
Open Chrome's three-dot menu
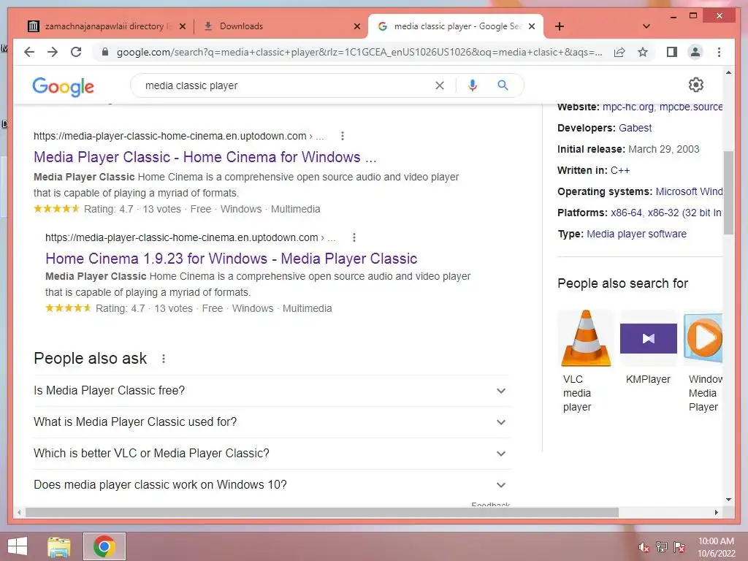pyautogui.click(x=719, y=52)
